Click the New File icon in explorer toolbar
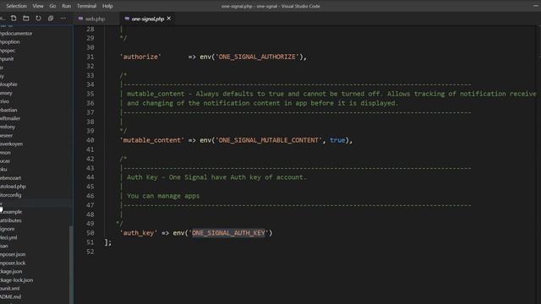Screen dimensions: 541x304 coord(14,19)
